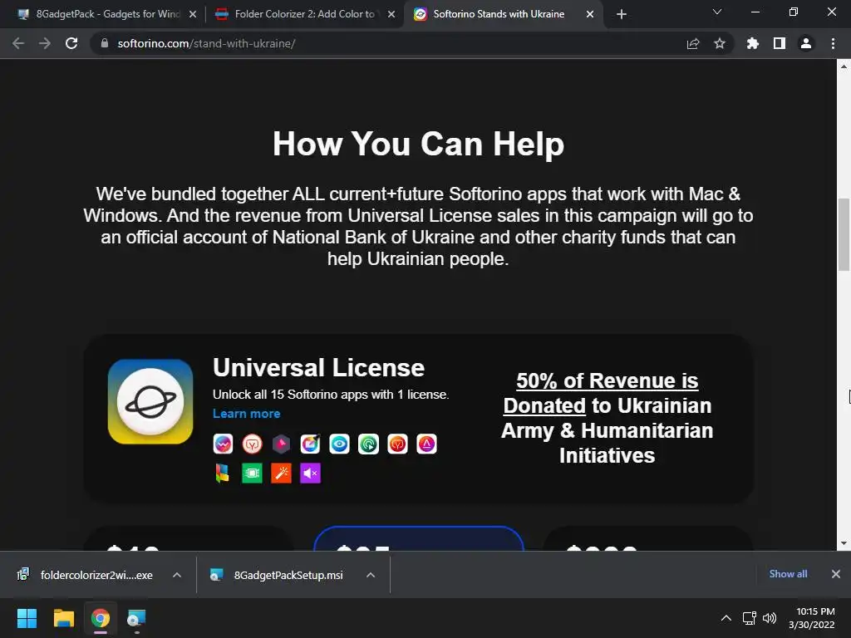The width and height of the screenshot is (851, 638).
Task: Follow the Learn more link
Action: [246, 414]
